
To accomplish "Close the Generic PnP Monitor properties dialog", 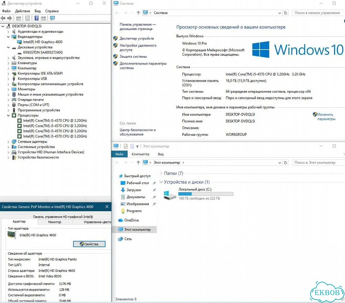I will click(x=107, y=207).
